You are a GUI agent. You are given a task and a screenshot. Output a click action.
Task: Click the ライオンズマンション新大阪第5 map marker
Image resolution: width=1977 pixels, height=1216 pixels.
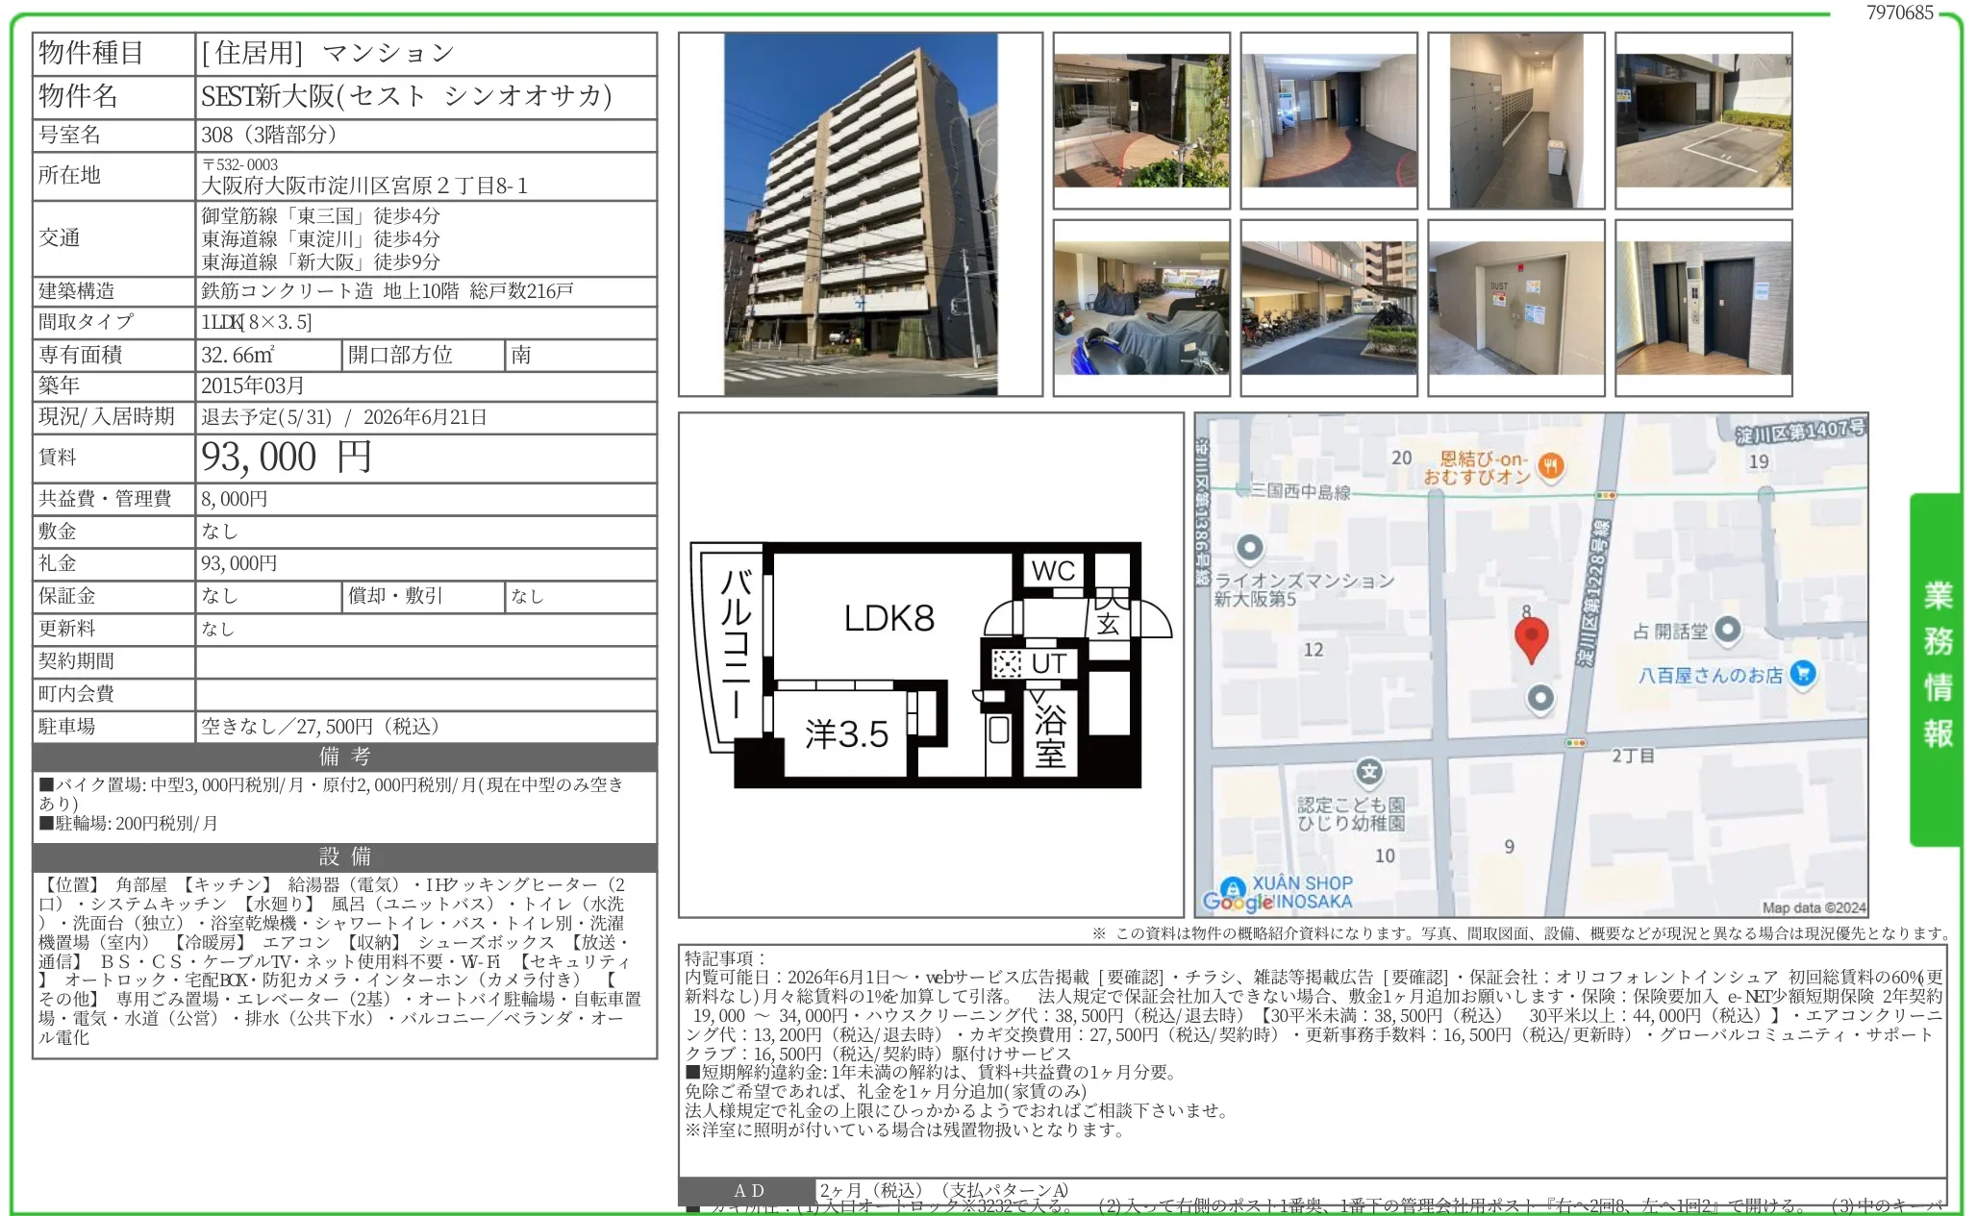click(x=1249, y=548)
